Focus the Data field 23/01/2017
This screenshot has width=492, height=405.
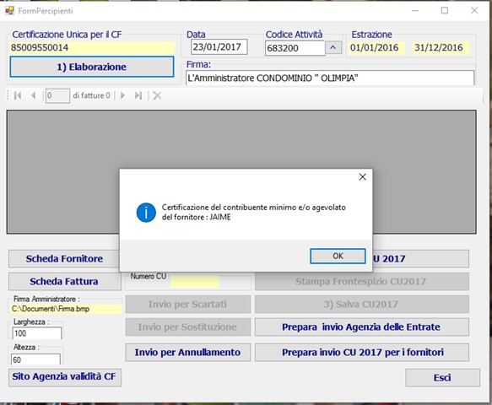coord(219,46)
